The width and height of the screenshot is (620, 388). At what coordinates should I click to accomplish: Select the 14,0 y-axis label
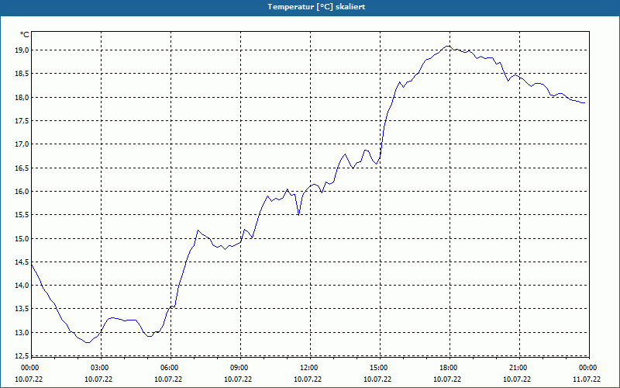[22, 286]
